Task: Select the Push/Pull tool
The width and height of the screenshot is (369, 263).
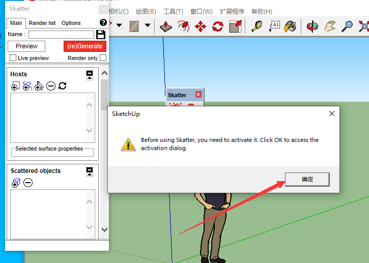Action: (166, 26)
